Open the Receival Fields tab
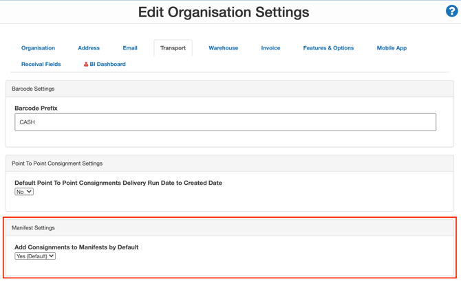The height and width of the screenshot is (281, 461). (41, 65)
